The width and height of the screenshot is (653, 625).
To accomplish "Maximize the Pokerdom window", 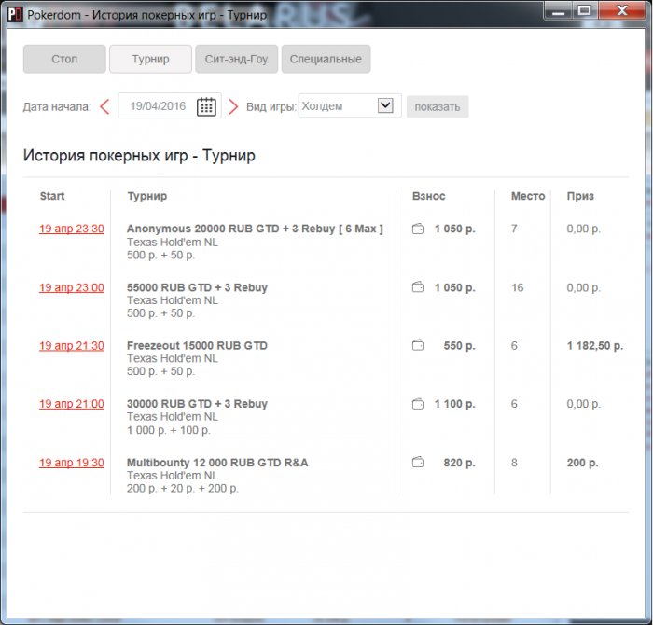I will tap(585, 10).
